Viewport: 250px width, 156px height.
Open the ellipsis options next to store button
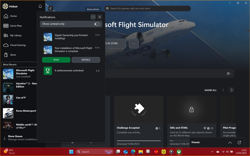[134, 43]
